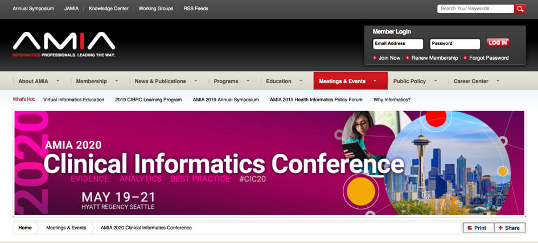
Task: Expand the Programs dropdown arrow
Action: pos(248,81)
